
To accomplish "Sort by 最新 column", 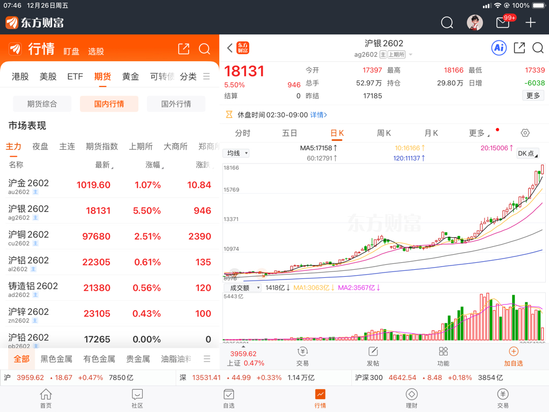I will pos(104,165).
